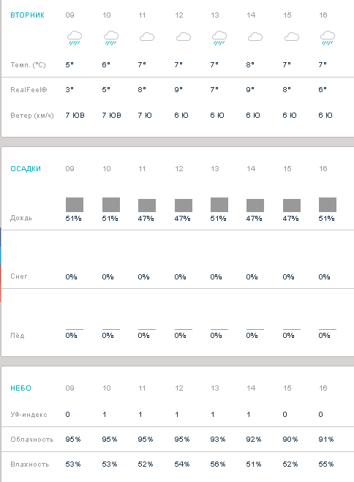Click the cloudy icon for hour 14
354x482 pixels.
(x=255, y=37)
